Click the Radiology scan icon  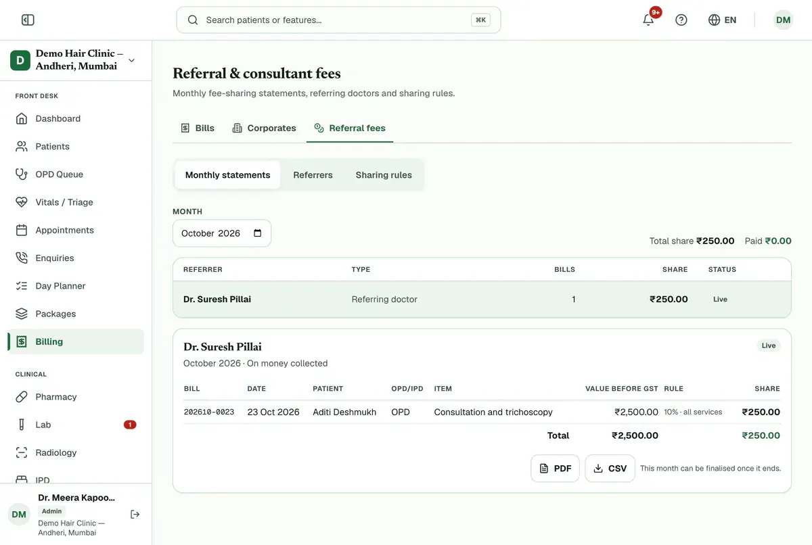(22, 452)
